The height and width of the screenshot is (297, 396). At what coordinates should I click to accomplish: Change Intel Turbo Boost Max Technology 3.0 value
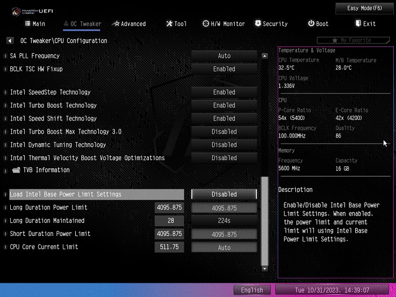coord(224,132)
